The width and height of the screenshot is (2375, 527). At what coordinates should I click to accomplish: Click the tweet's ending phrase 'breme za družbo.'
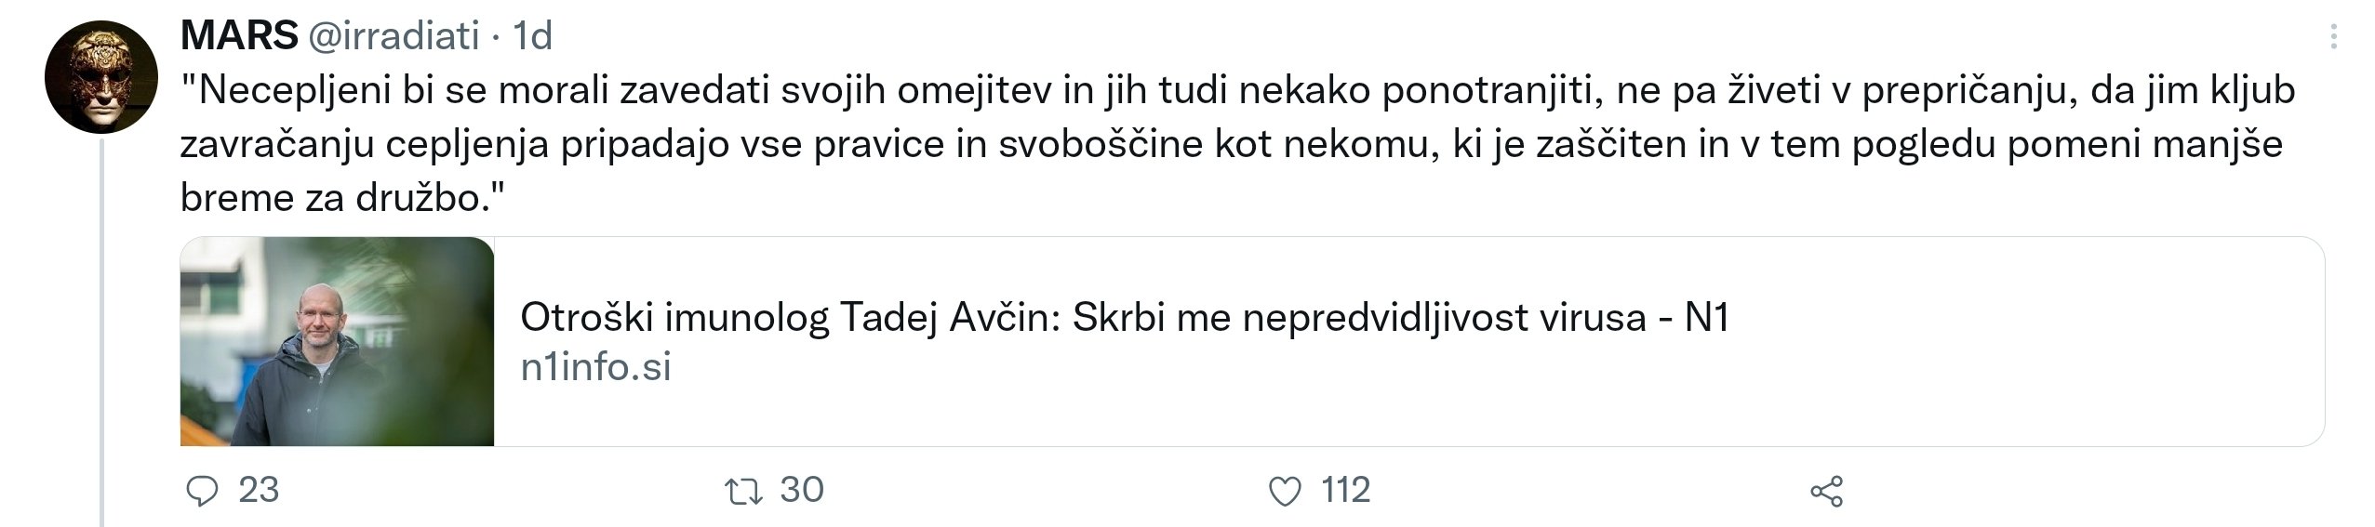coord(340,198)
